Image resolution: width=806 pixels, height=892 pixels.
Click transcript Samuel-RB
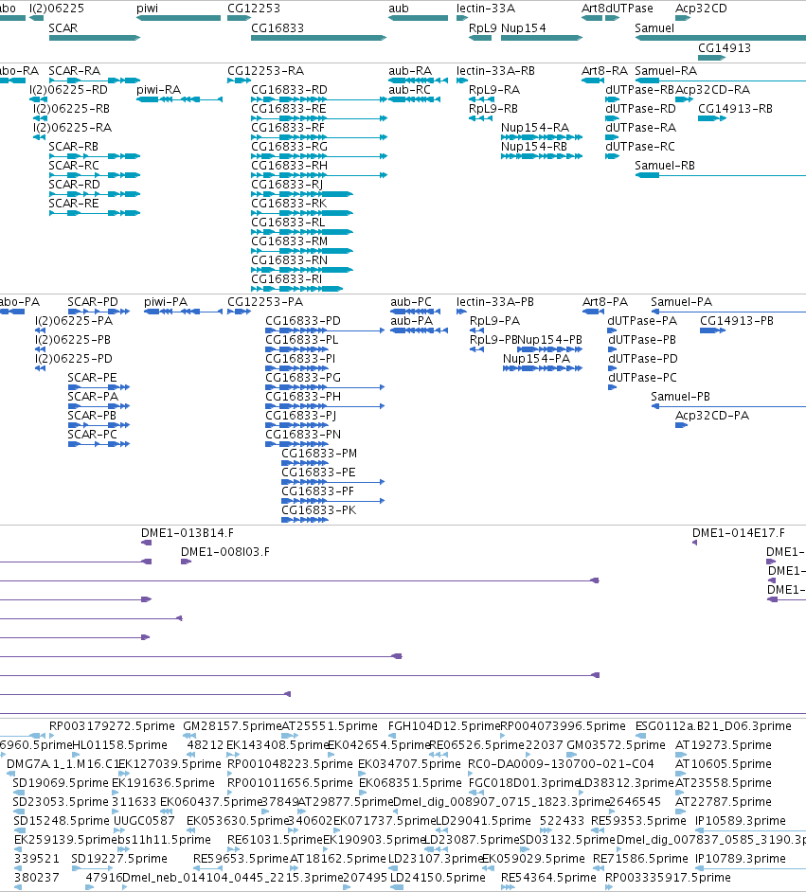[x=720, y=175]
